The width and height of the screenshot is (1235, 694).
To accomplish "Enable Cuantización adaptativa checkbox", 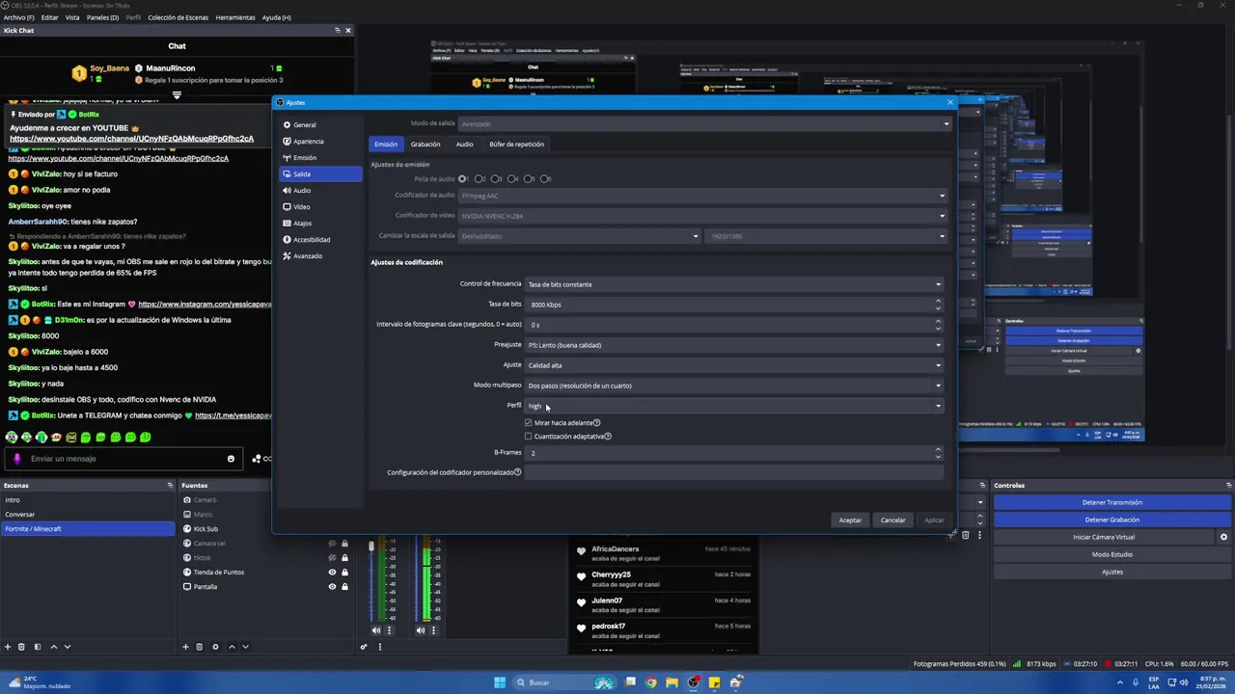I will 528,437.
